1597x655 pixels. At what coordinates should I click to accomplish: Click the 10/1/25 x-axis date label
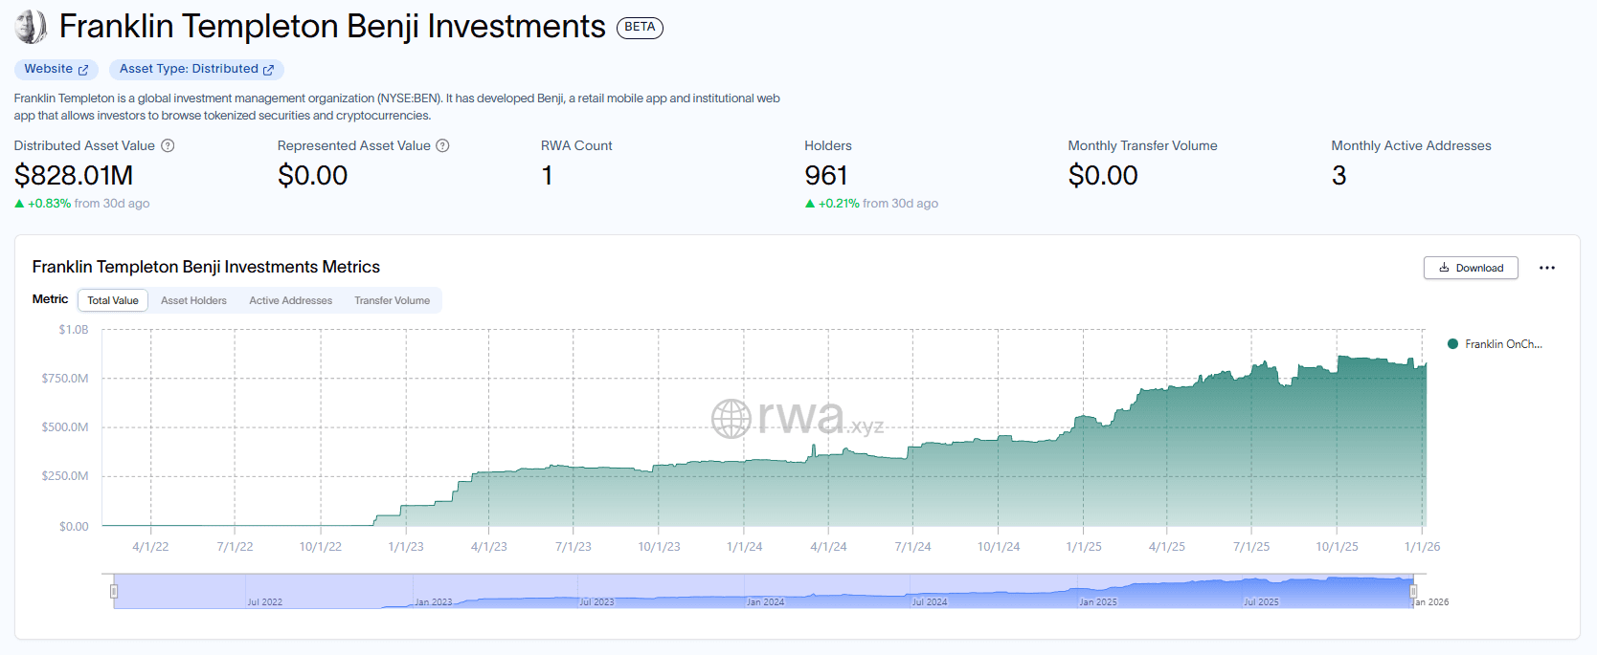(1337, 547)
